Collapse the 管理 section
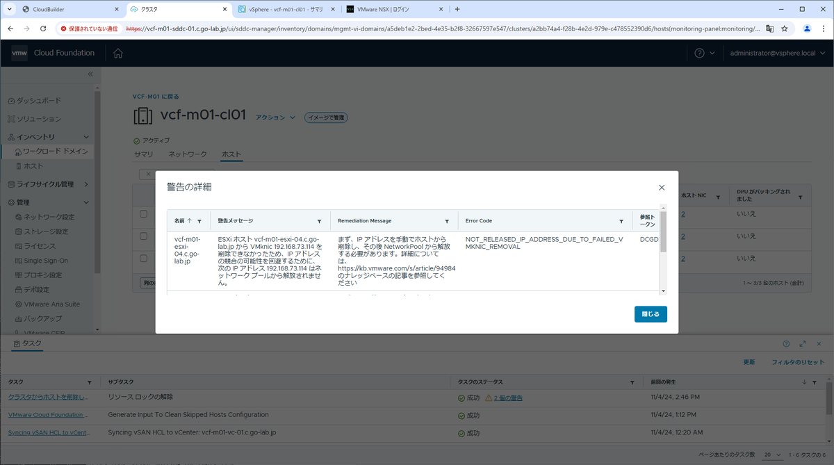Viewport: 834px width, 465px height. pyautogui.click(x=86, y=202)
